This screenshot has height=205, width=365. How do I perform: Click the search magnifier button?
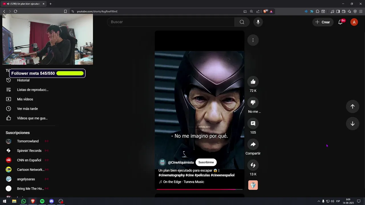click(x=242, y=22)
